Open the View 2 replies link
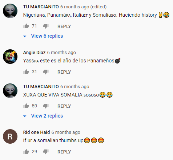173x160 pixels. [47, 116]
